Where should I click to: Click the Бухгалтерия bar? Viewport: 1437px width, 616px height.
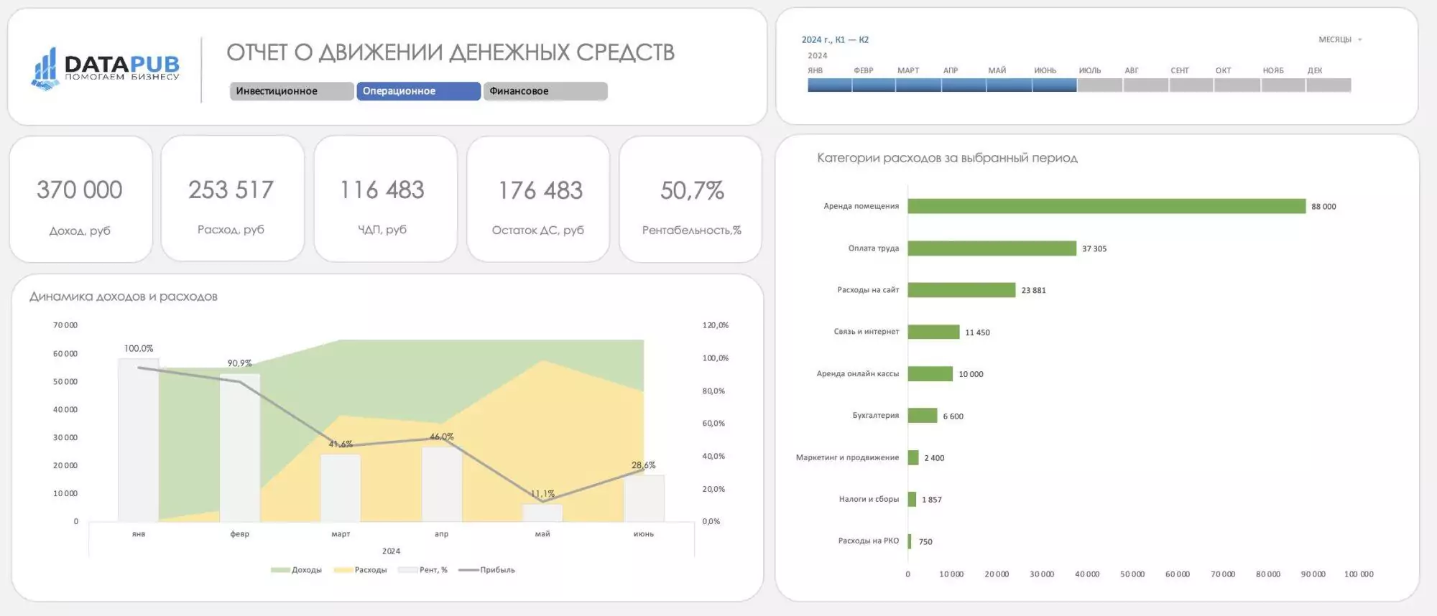click(923, 416)
